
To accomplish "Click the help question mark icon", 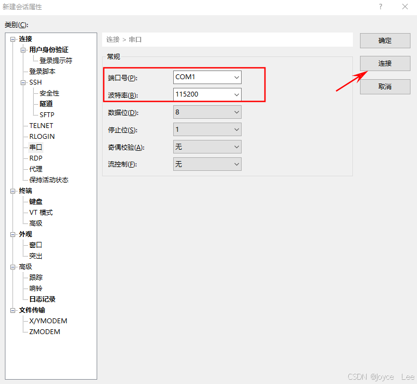I will click(381, 7).
